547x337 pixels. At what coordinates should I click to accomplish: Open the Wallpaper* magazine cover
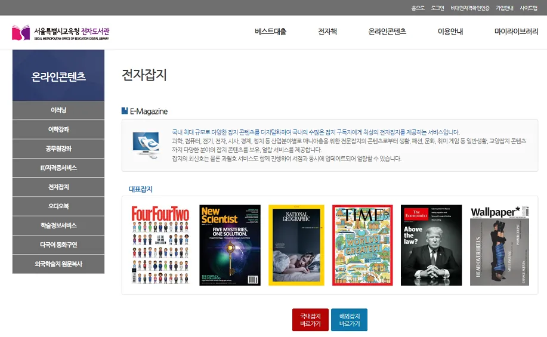(499, 245)
